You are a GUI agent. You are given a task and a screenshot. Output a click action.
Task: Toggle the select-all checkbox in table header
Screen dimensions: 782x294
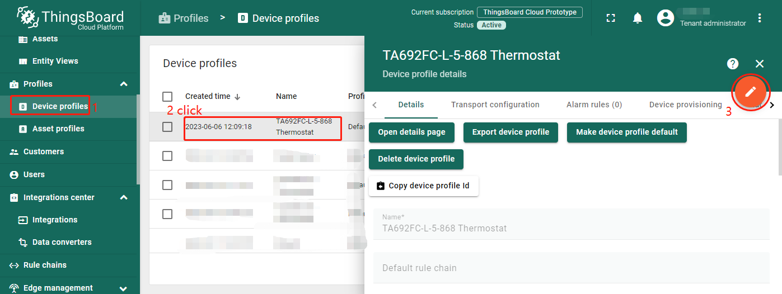coord(167,97)
